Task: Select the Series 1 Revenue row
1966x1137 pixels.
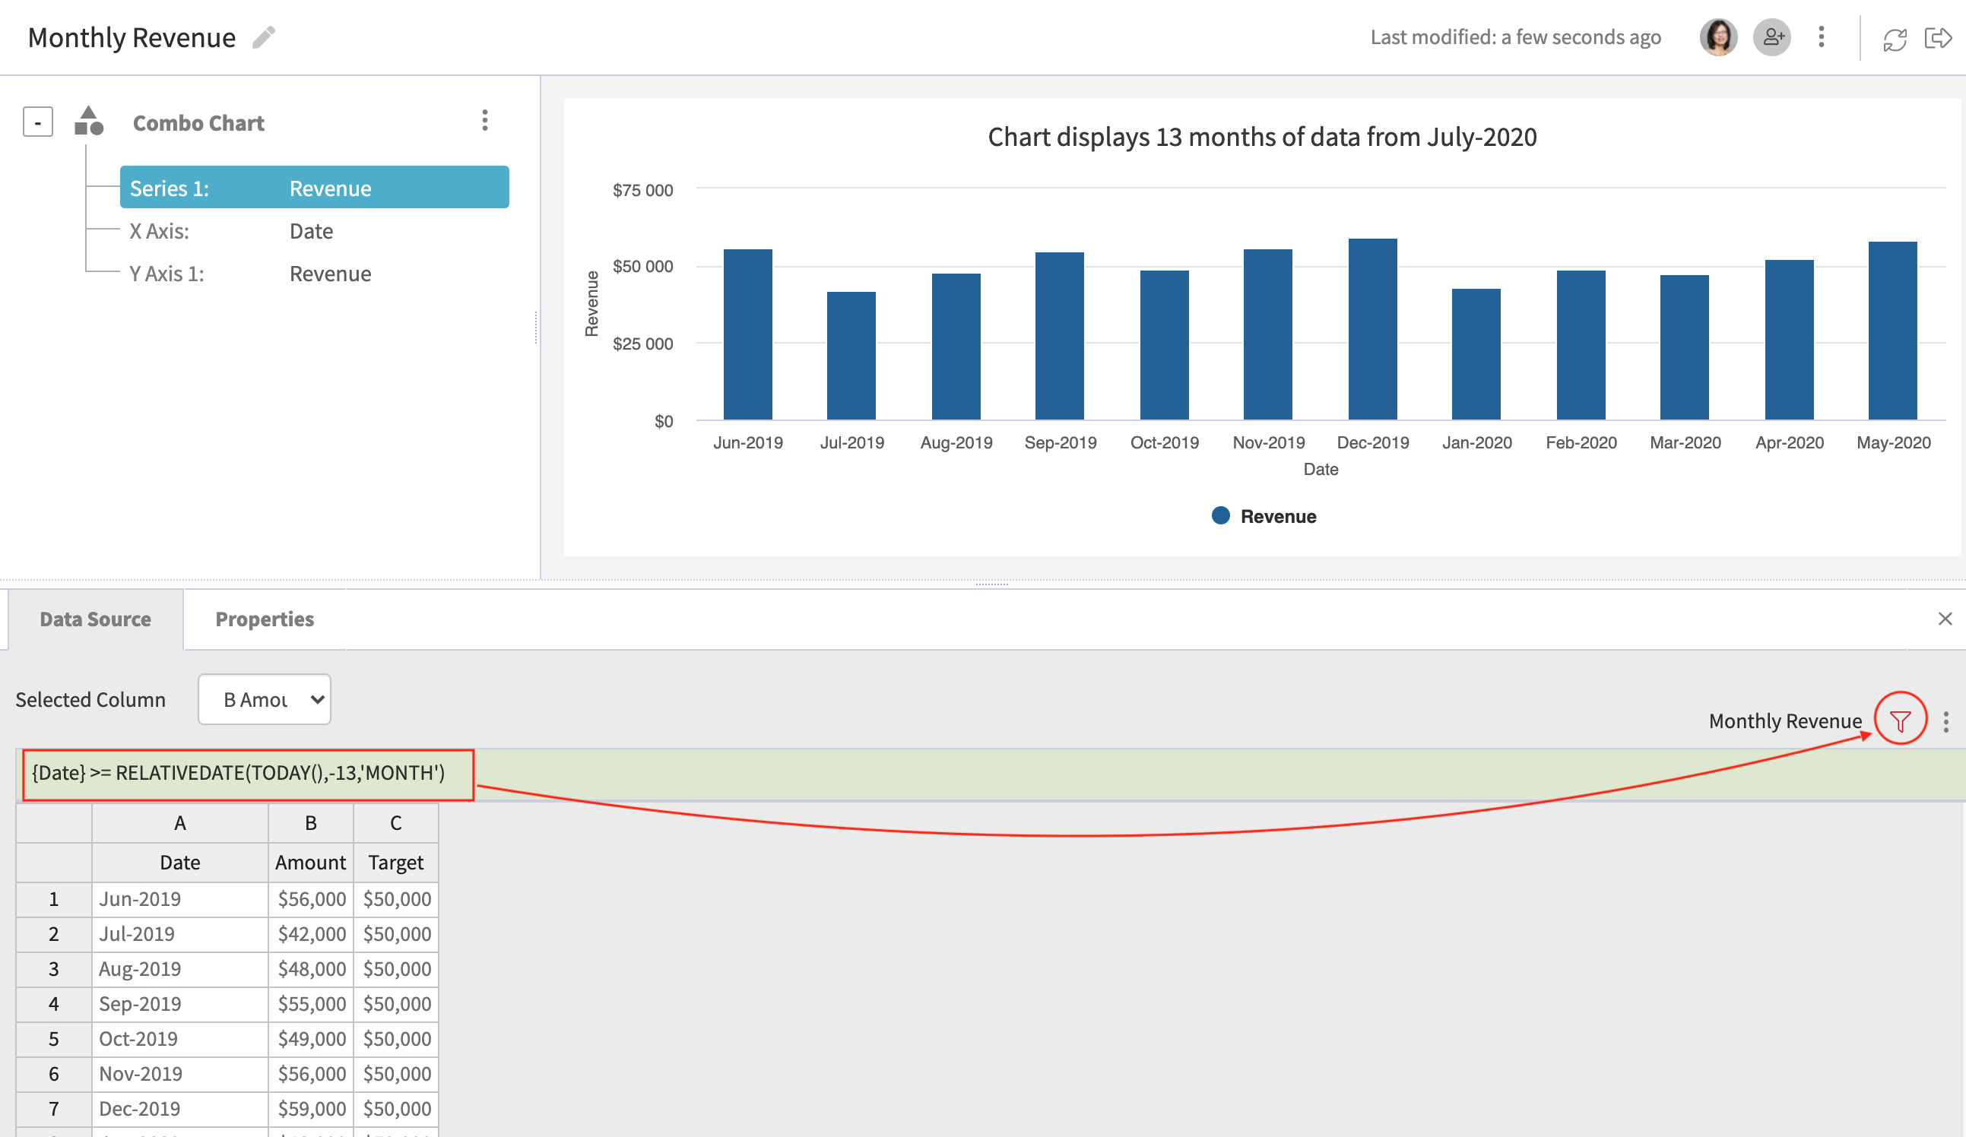Action: (314, 187)
